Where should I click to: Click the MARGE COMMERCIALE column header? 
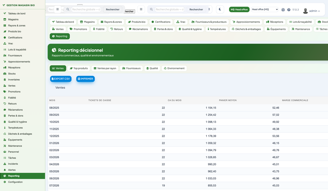pos(295,100)
